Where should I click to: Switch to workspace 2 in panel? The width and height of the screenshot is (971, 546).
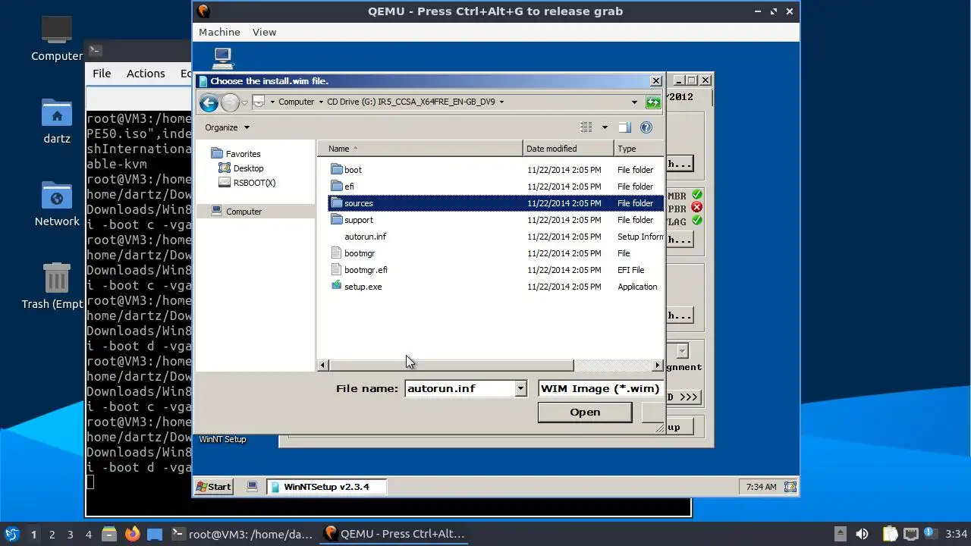(x=52, y=535)
